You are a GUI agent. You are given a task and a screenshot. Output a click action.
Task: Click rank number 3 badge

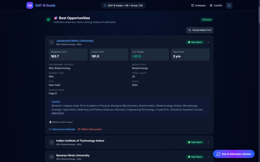52,157
